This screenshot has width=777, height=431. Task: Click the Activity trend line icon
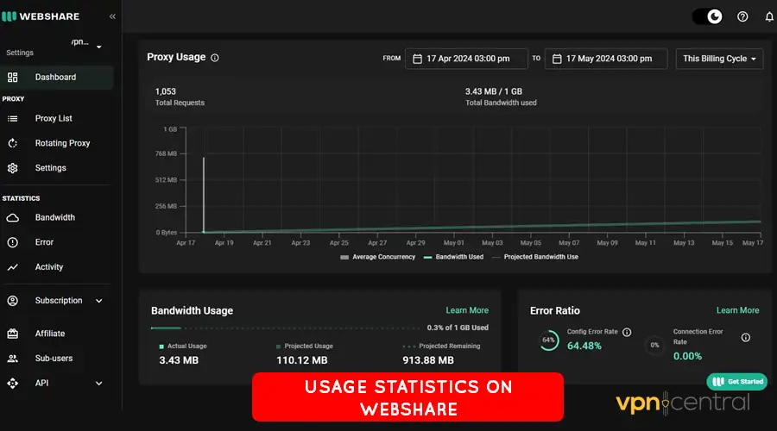point(13,267)
